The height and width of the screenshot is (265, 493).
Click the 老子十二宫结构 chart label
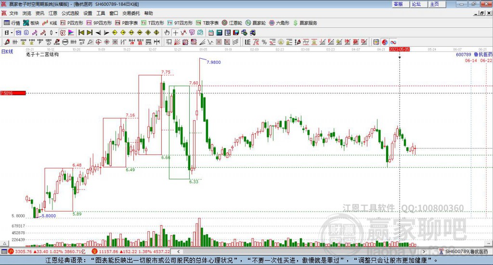tap(42, 54)
